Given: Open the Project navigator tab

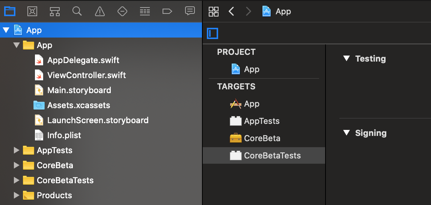Looking at the screenshot, I should (9, 11).
